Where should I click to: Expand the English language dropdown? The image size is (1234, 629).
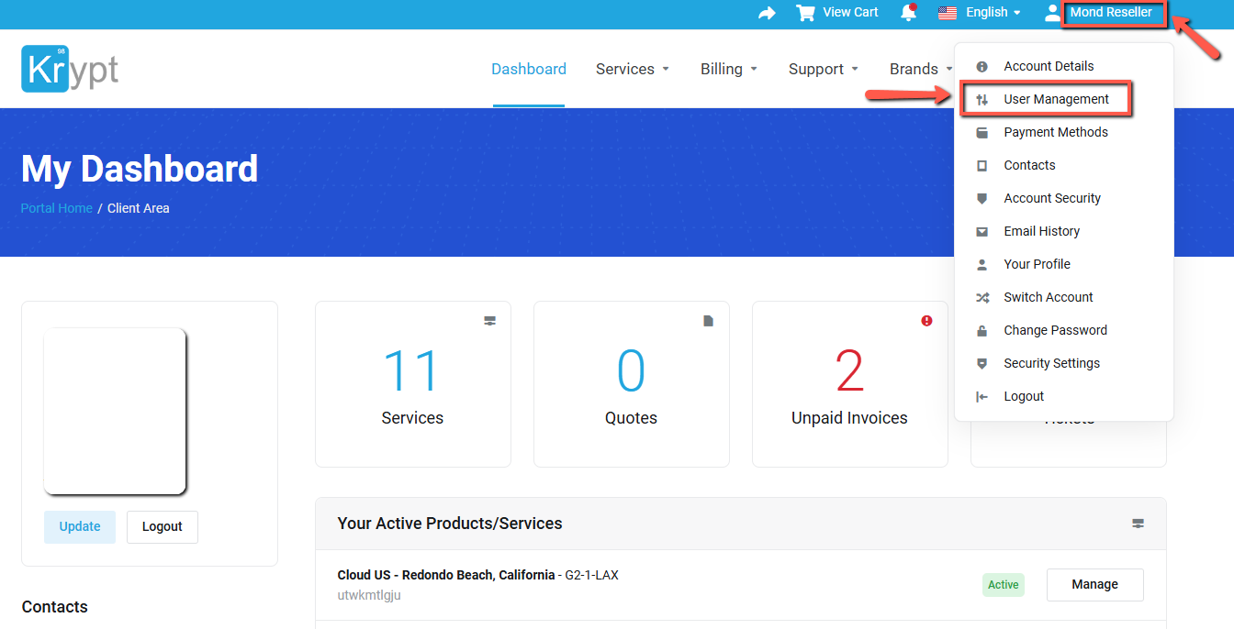click(x=993, y=12)
